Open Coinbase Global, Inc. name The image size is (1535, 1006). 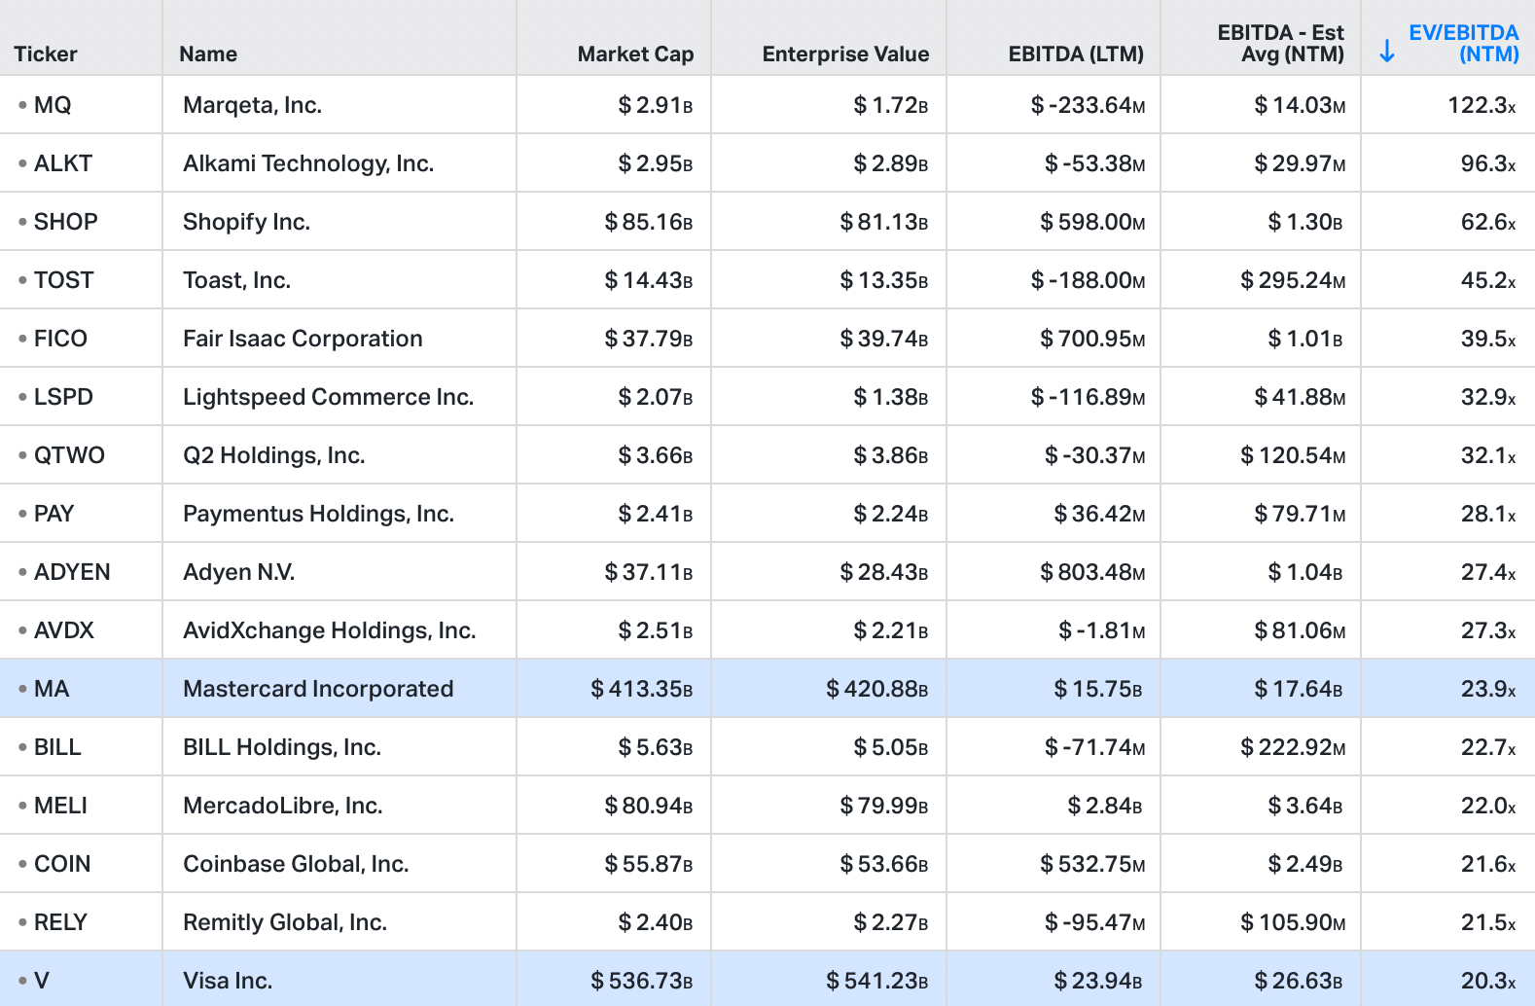(x=296, y=864)
